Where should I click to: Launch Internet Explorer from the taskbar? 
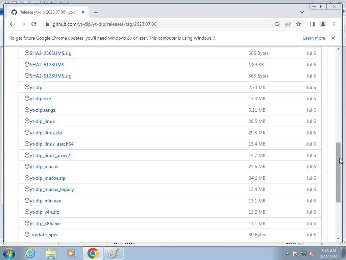30,253
